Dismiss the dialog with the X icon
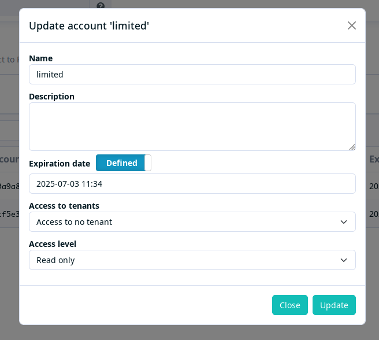The height and width of the screenshot is (340, 379). pos(352,25)
